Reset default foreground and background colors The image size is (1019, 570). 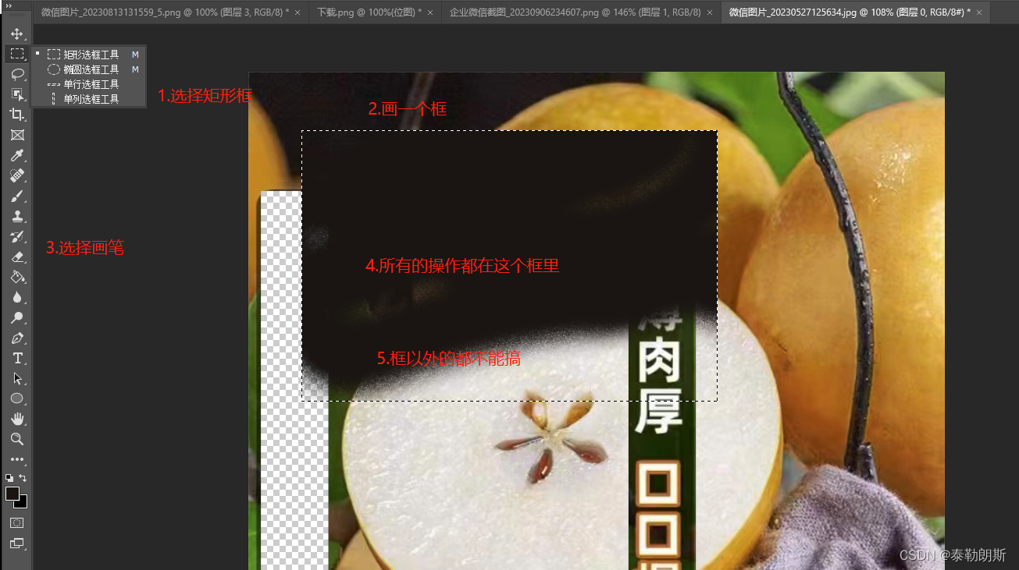click(x=9, y=477)
